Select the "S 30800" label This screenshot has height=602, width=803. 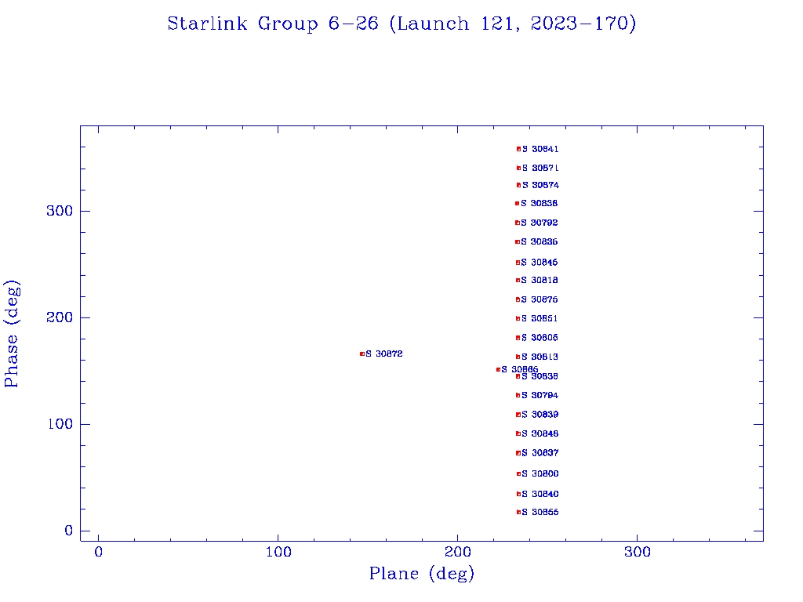540,474
